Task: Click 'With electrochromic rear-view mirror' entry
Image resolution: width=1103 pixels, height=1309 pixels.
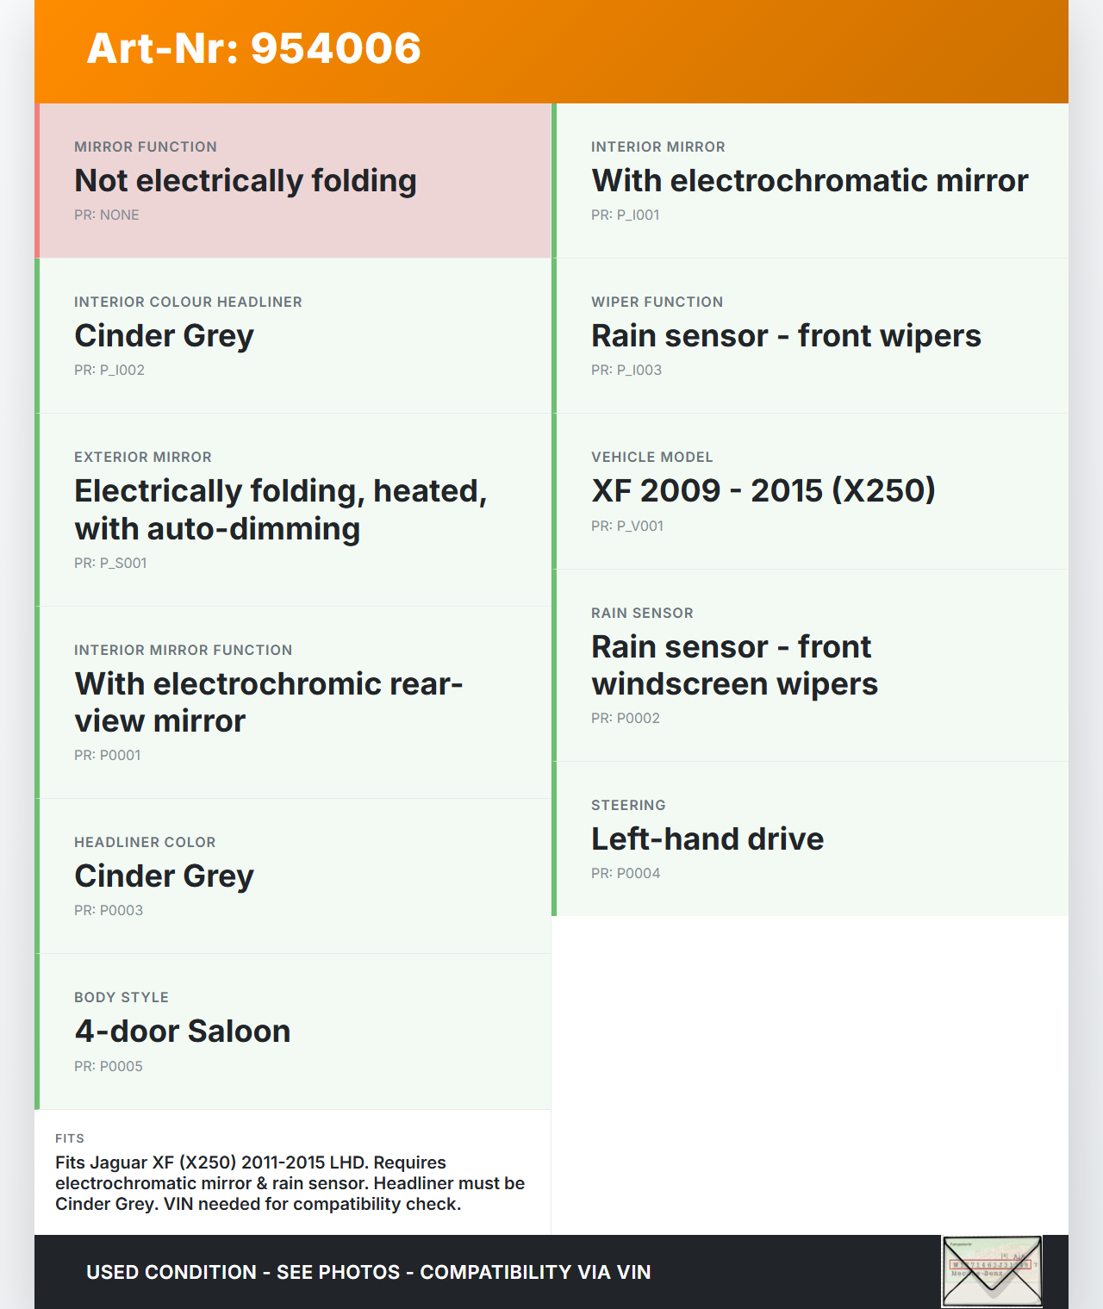Action: coord(268,701)
